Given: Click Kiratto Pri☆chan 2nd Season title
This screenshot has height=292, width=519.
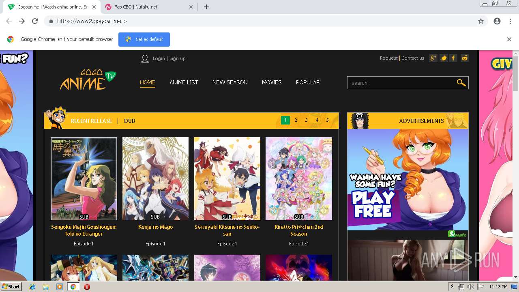Looking at the screenshot, I should [299, 230].
